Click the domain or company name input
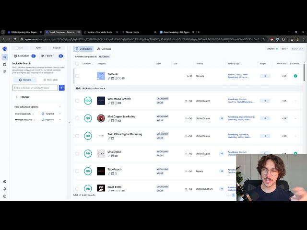Viewport: 307px width, 230px height. tap(35, 88)
